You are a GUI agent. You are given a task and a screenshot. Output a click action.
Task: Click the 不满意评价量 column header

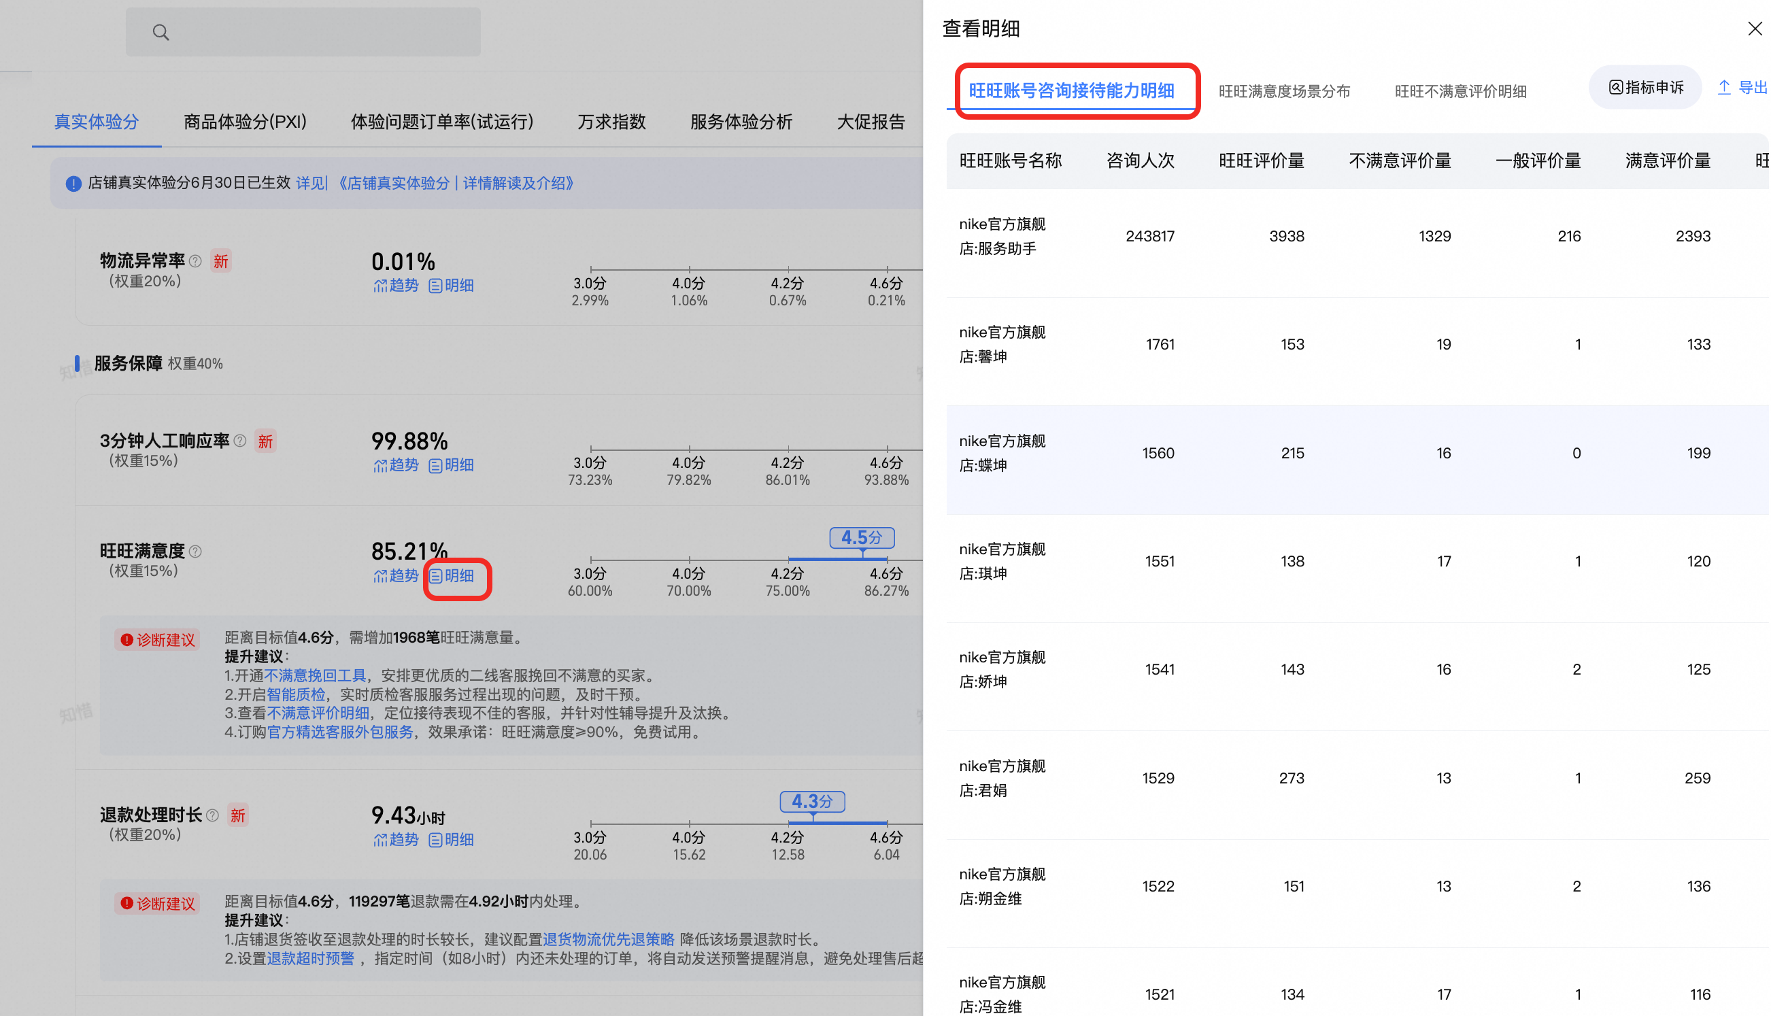click(1400, 161)
